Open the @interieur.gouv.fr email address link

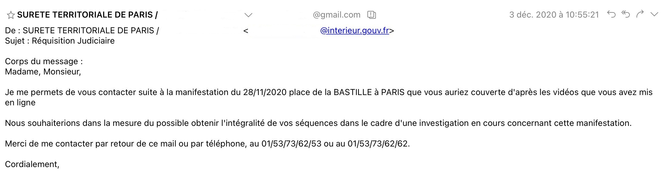(355, 31)
